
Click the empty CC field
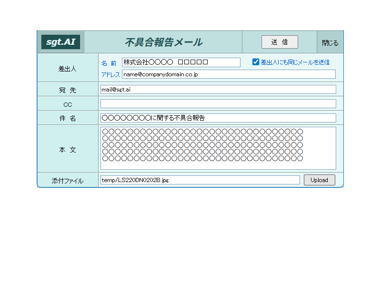click(218, 103)
